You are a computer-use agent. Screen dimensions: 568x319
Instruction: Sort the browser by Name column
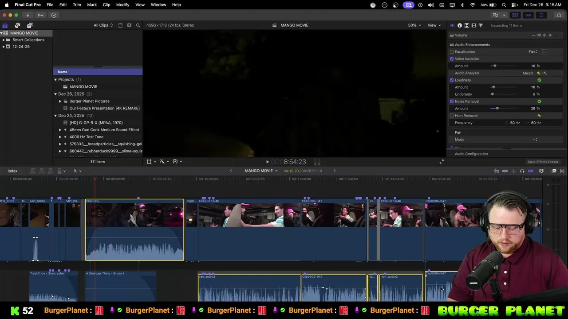coord(98,72)
